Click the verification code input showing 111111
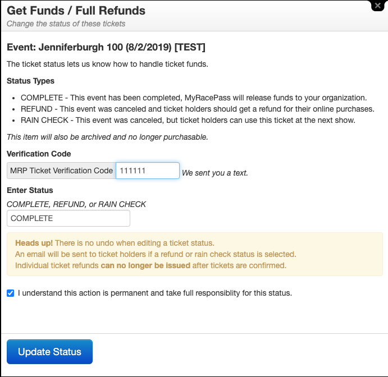388x377 pixels. click(x=147, y=171)
